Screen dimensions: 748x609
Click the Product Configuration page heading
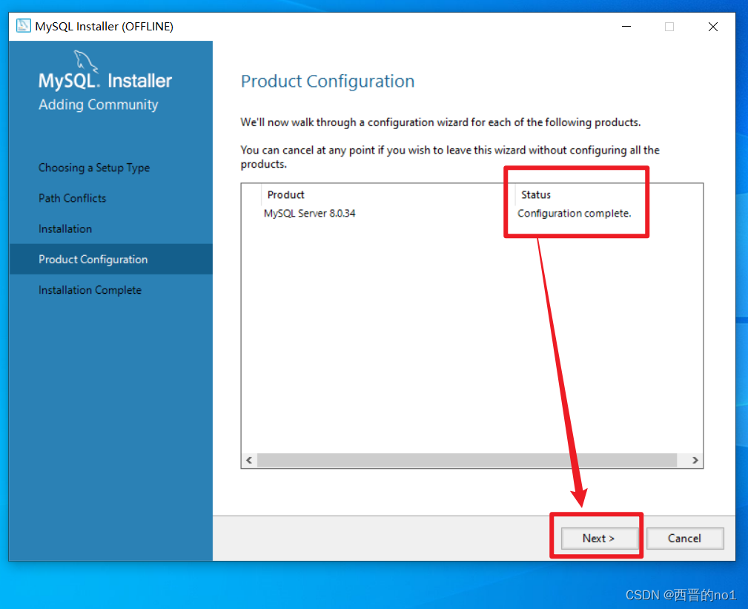[x=327, y=81]
